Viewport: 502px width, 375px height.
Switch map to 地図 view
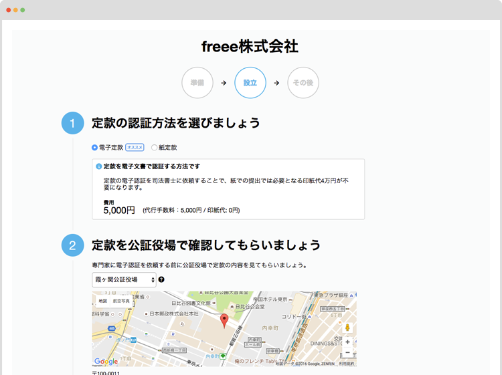(103, 301)
